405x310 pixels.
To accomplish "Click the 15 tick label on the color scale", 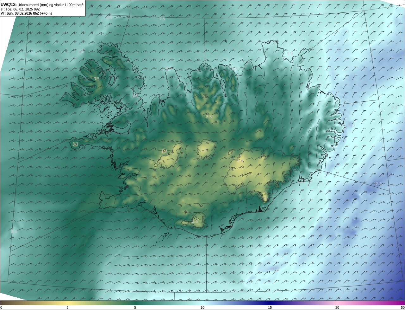I will (x=270, y=307).
